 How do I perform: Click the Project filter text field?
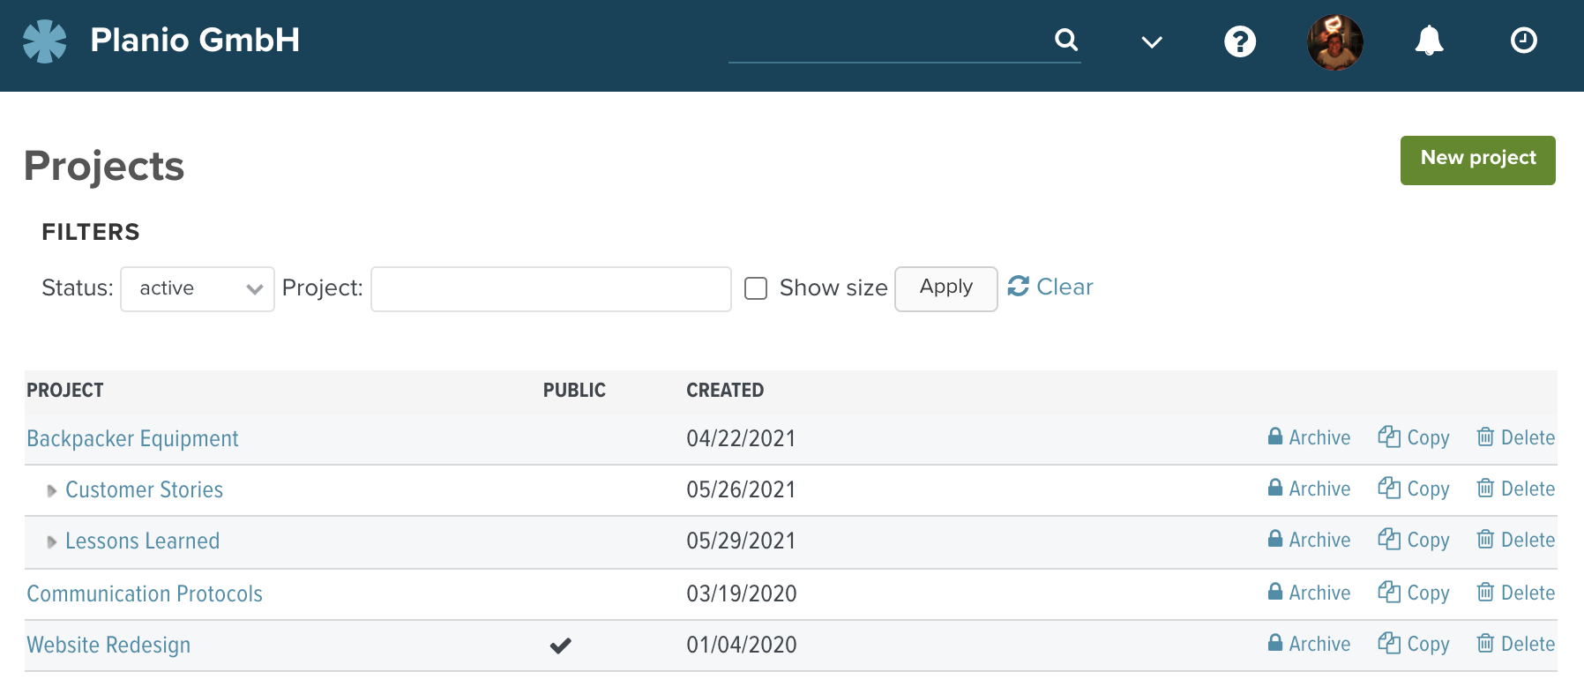pos(551,288)
